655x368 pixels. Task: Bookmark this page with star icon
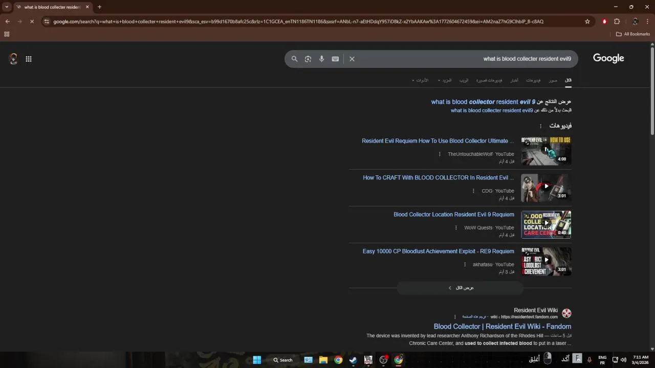click(x=587, y=21)
